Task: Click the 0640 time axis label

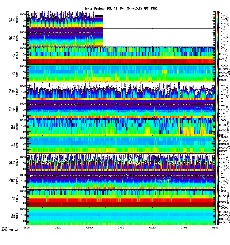Action: pyautogui.click(x=89, y=228)
